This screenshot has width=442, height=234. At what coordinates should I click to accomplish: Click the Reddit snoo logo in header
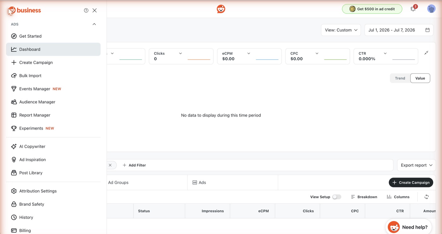pos(221,9)
